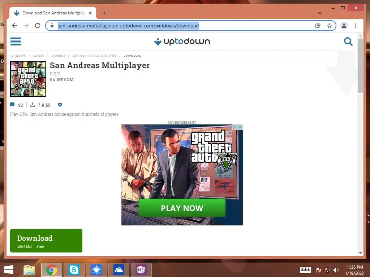Click PLAY NOW in the advertisement
The width and height of the screenshot is (370, 277).
[182, 208]
